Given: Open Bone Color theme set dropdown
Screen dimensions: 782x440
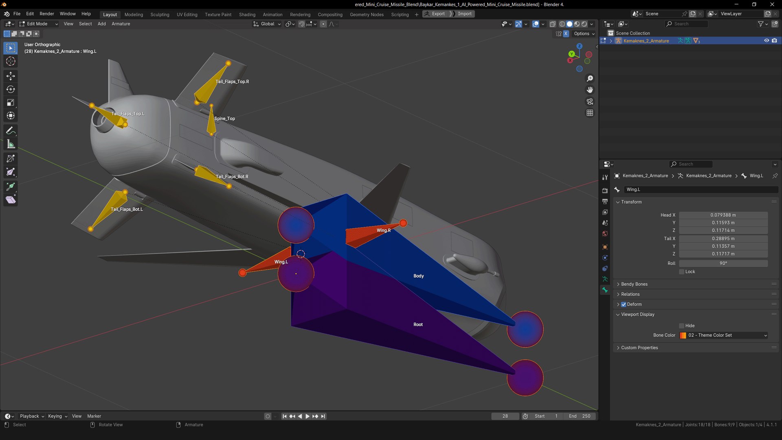Looking at the screenshot, I should (723, 335).
